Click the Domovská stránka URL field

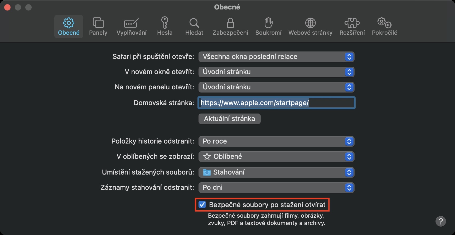pos(276,103)
